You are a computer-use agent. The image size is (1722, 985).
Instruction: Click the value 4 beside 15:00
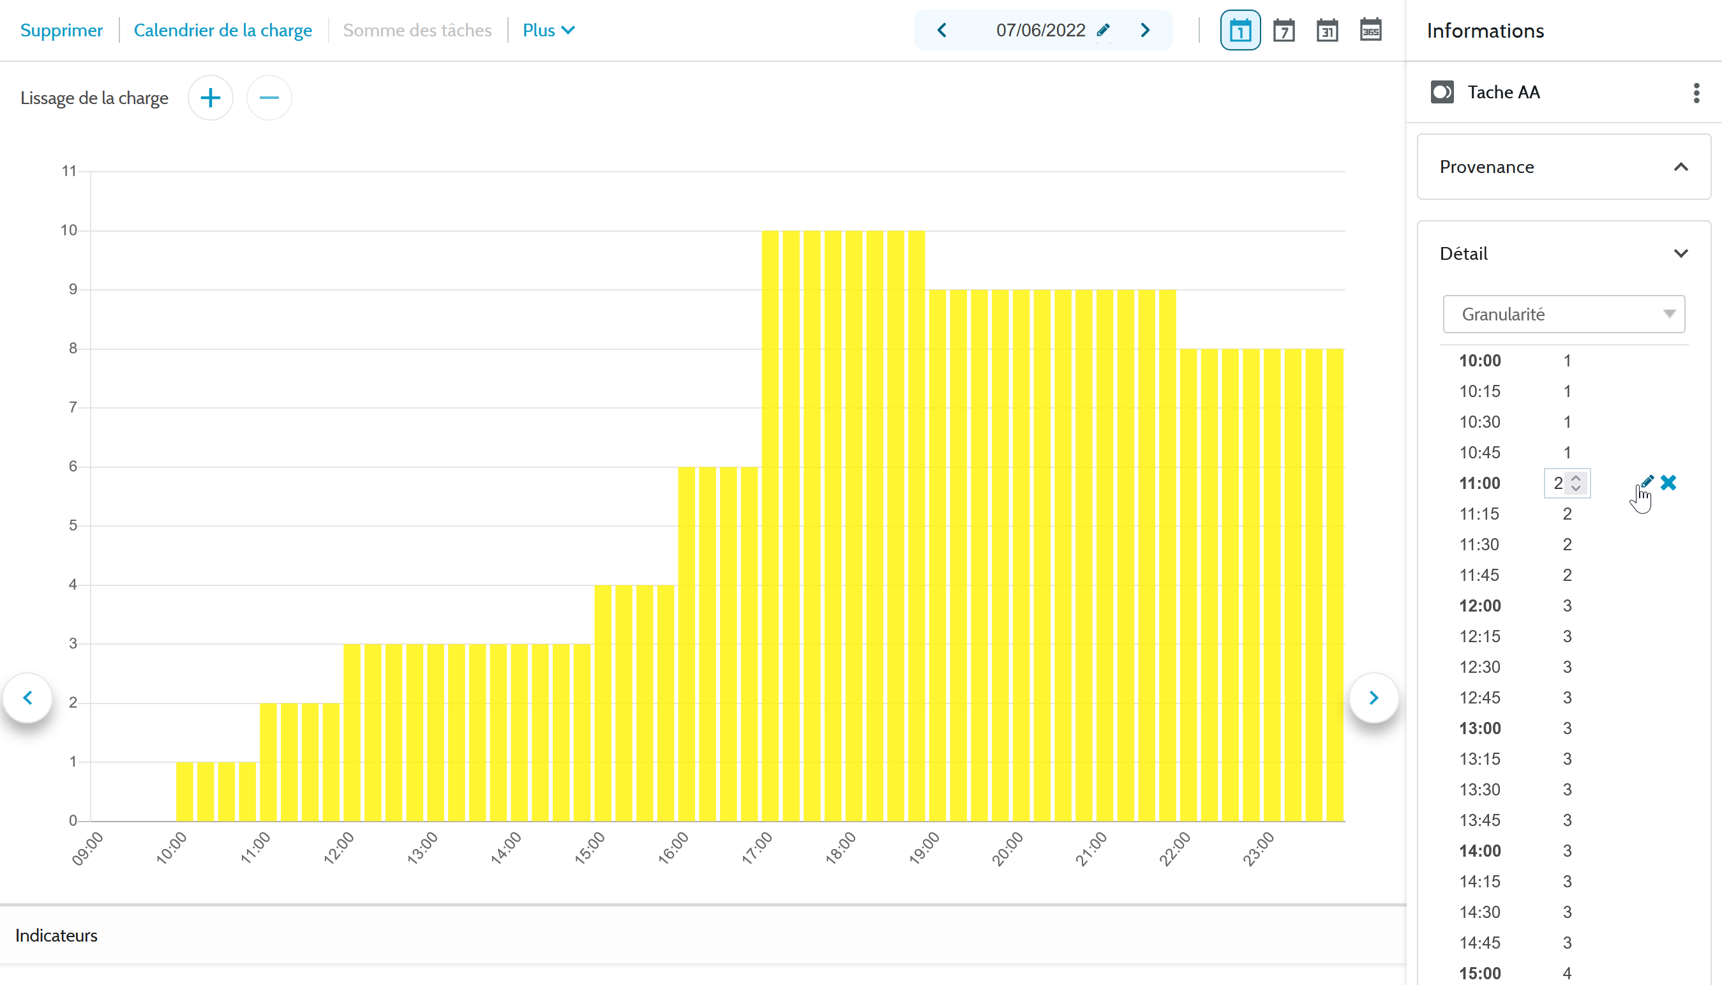coord(1567,973)
